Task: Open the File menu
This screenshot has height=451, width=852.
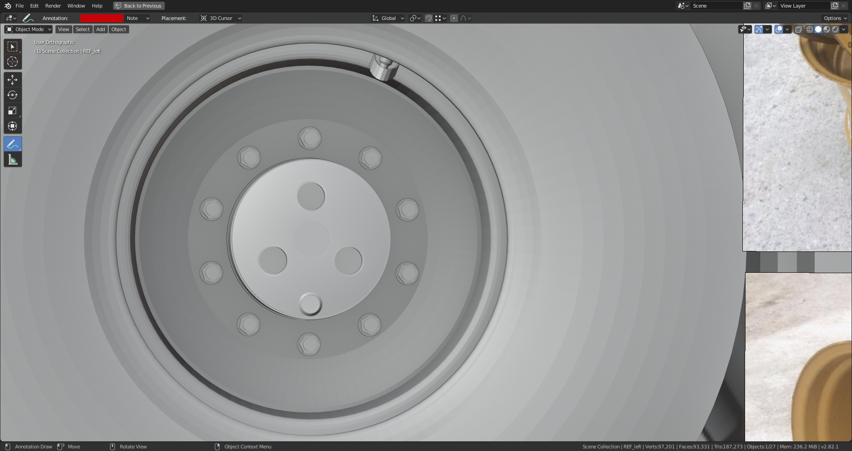Action: pos(20,6)
